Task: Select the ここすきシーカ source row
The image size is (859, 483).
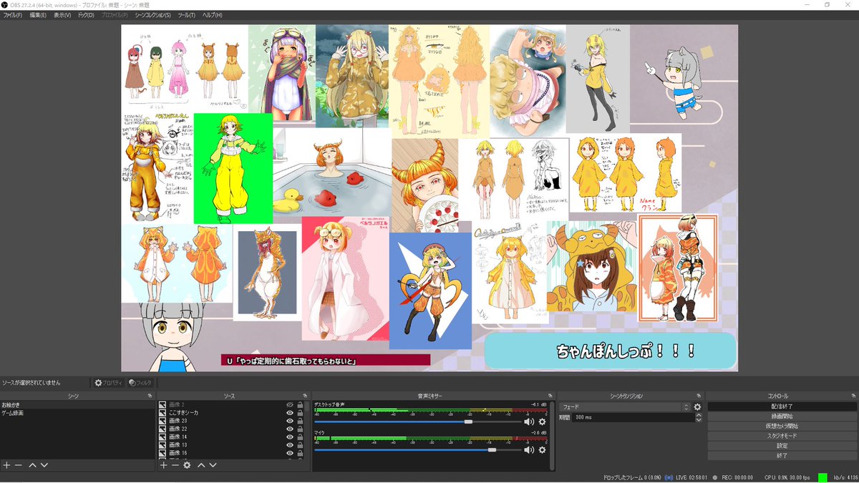Action: click(230, 413)
